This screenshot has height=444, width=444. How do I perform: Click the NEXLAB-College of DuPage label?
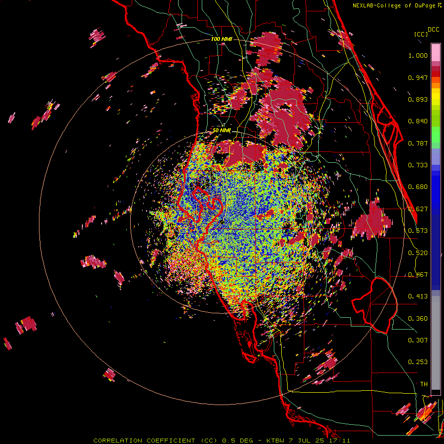click(x=394, y=5)
